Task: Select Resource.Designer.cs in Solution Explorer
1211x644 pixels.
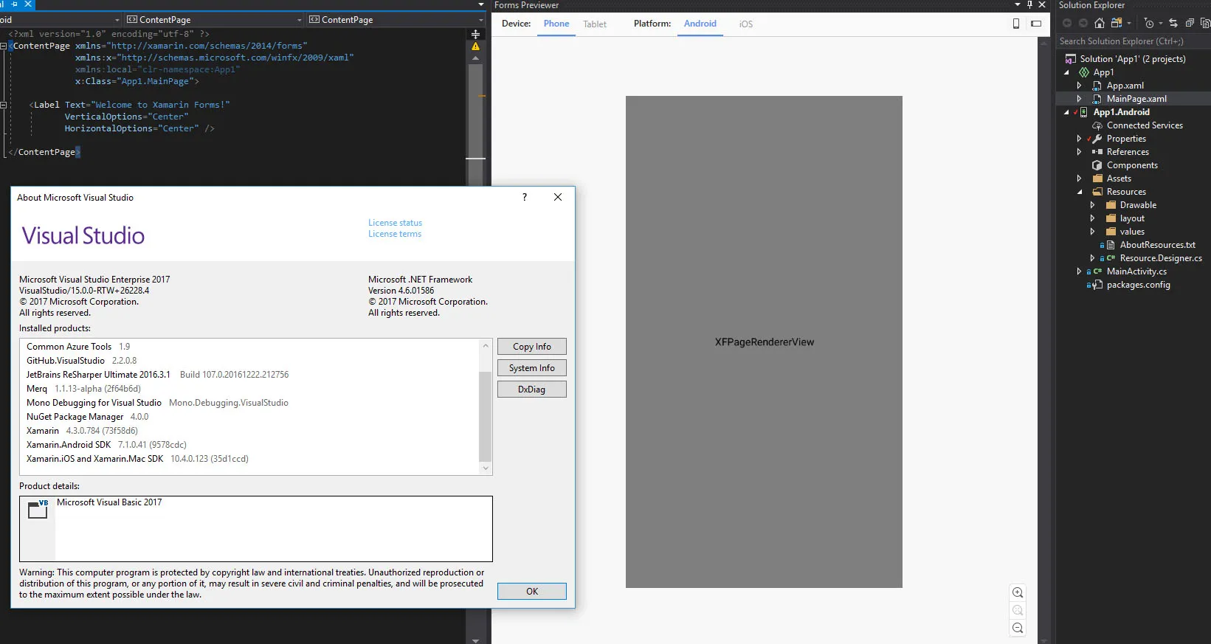Action: 1161,258
